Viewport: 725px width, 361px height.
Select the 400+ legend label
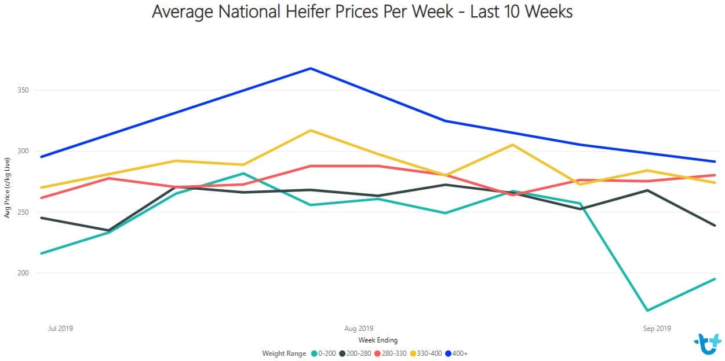click(x=460, y=353)
